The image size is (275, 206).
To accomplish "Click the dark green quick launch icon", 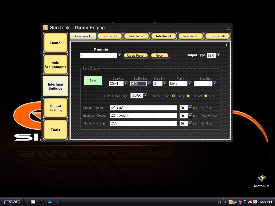I will click(42, 202).
